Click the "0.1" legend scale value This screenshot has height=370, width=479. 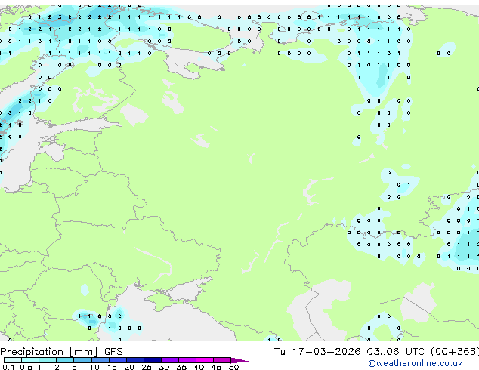pos(9,367)
